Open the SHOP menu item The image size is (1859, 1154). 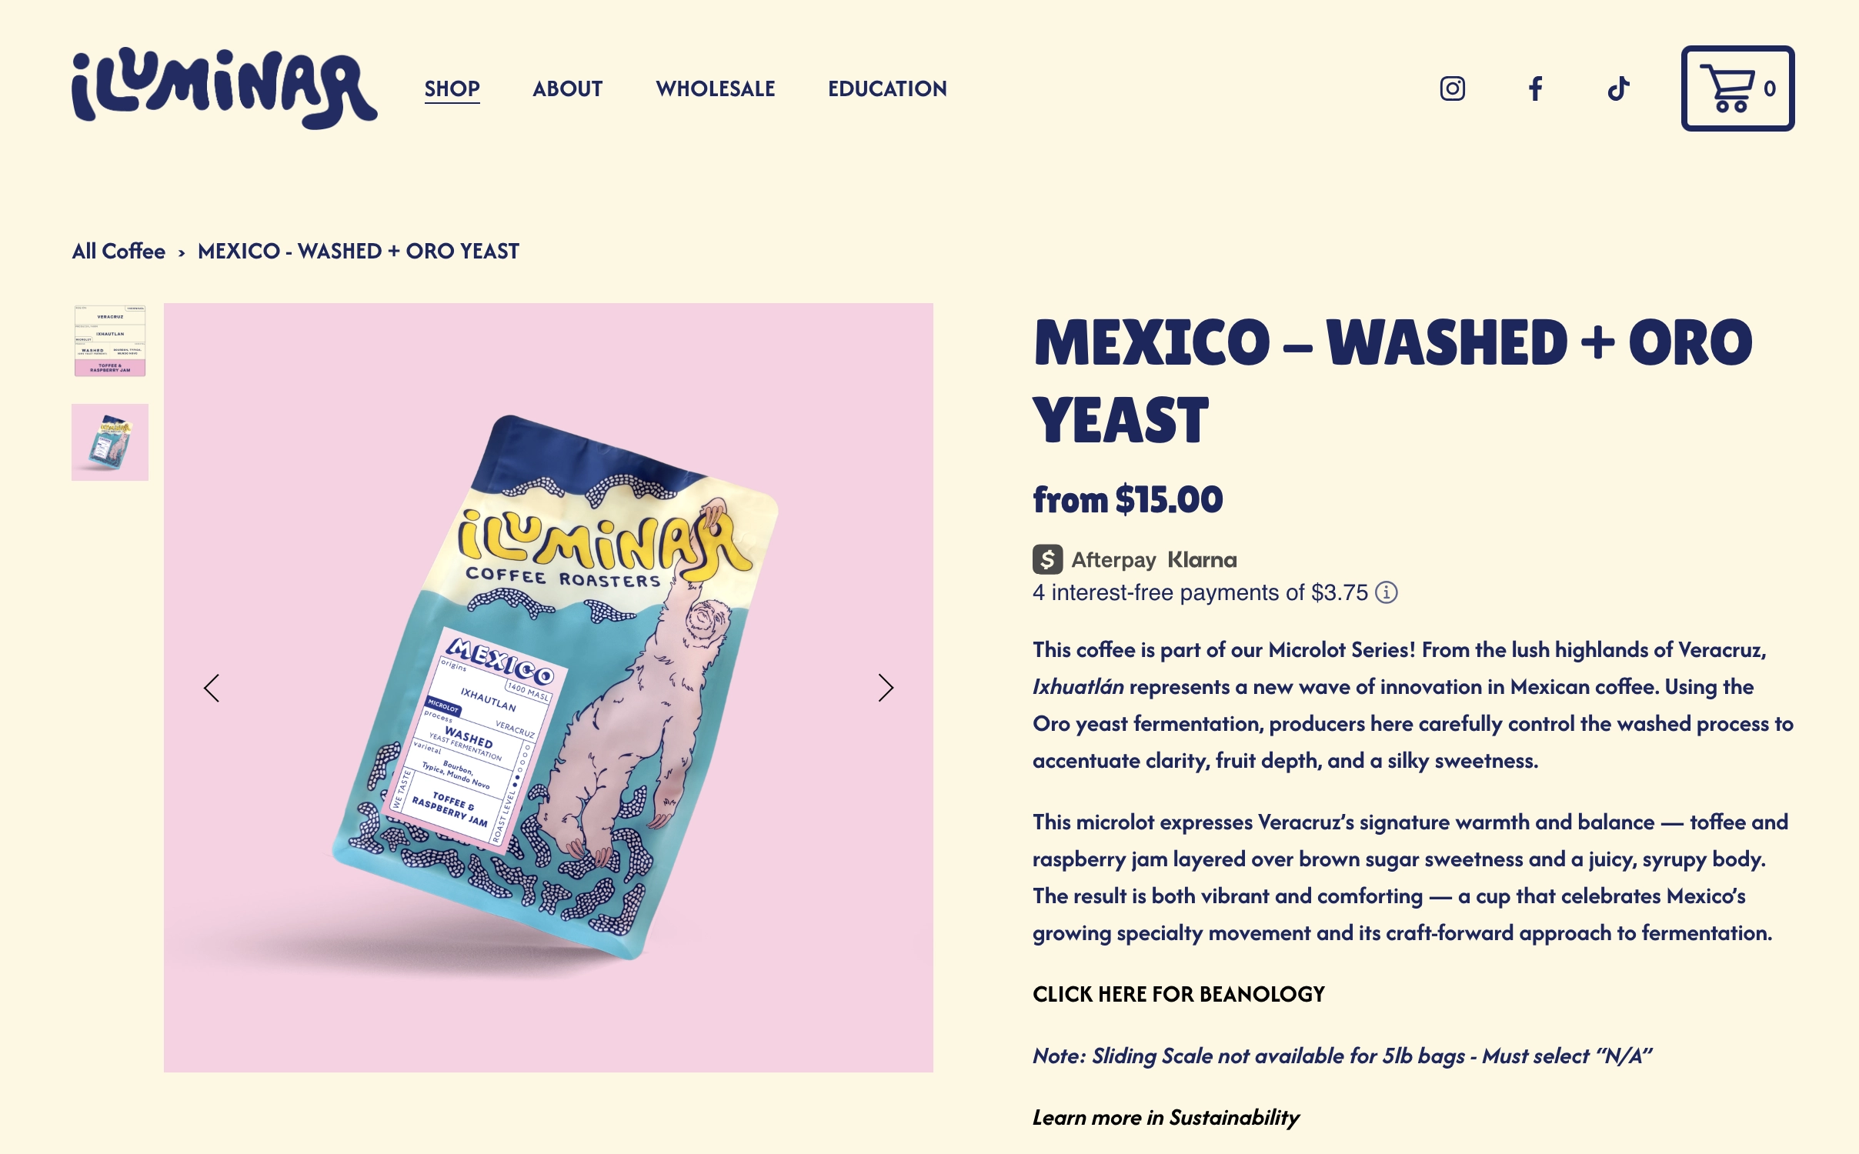click(x=452, y=89)
